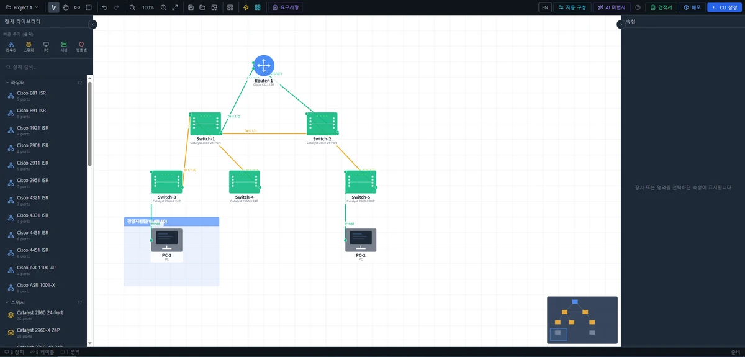Select Cisco 4321 ISR from library
745x357 pixels.
coord(43,201)
